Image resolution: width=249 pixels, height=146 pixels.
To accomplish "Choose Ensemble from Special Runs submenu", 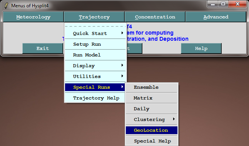I will pyautogui.click(x=152, y=87).
